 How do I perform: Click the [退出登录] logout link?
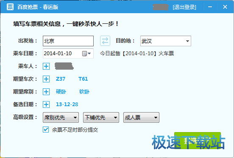[x=184, y=7]
